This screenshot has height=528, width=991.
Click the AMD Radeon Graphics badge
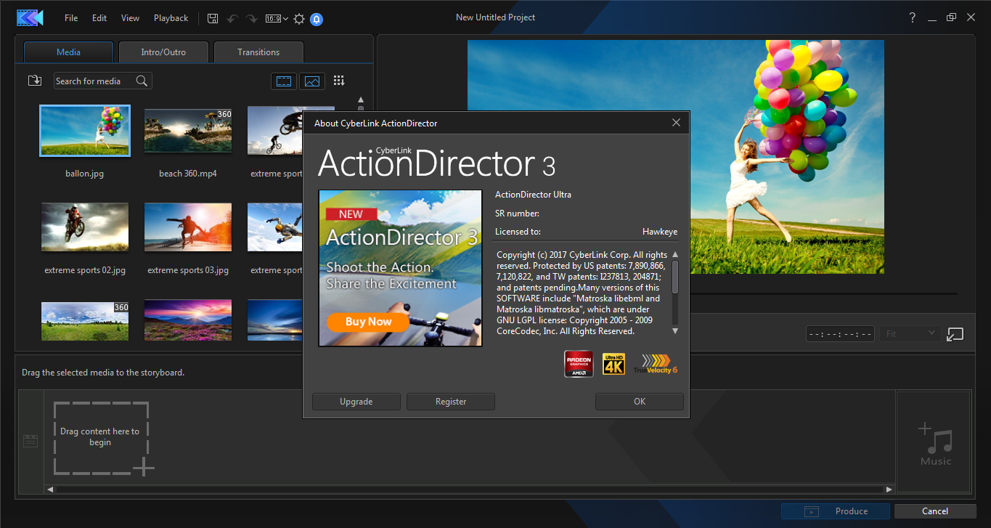point(579,364)
